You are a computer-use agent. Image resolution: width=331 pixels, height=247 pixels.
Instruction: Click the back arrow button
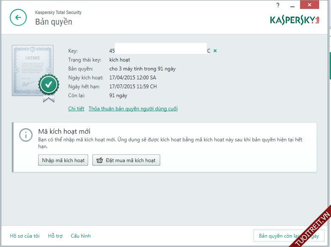pos(18,17)
